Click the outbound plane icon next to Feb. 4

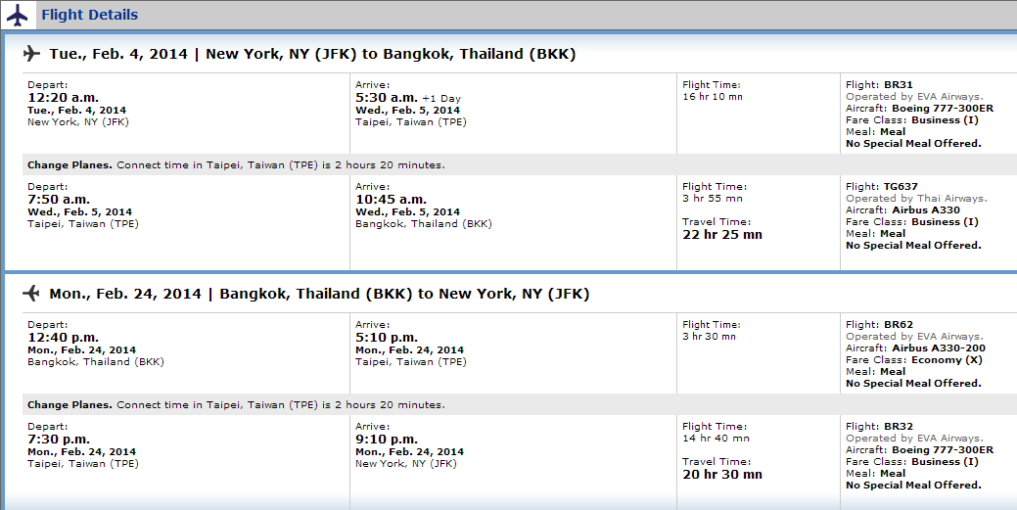pyautogui.click(x=31, y=53)
